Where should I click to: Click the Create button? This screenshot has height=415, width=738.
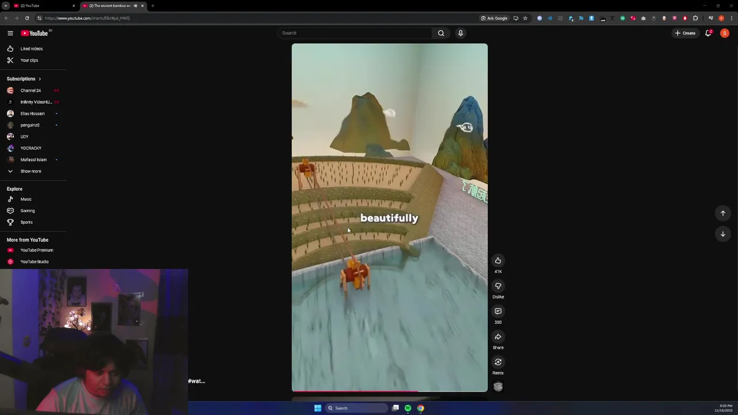click(686, 33)
